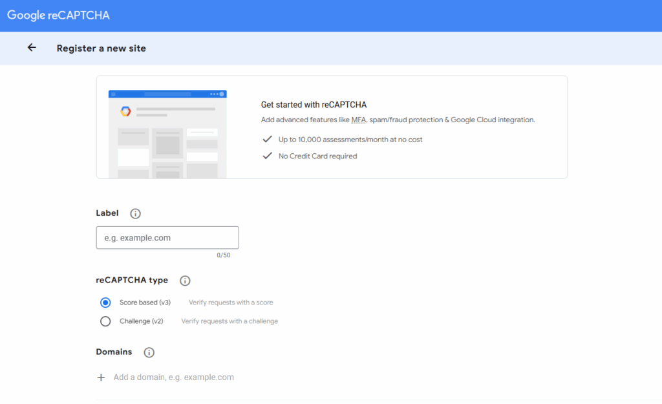The image size is (662, 404).
Task: Select Challenge (v2) radio button
Action: (105, 321)
